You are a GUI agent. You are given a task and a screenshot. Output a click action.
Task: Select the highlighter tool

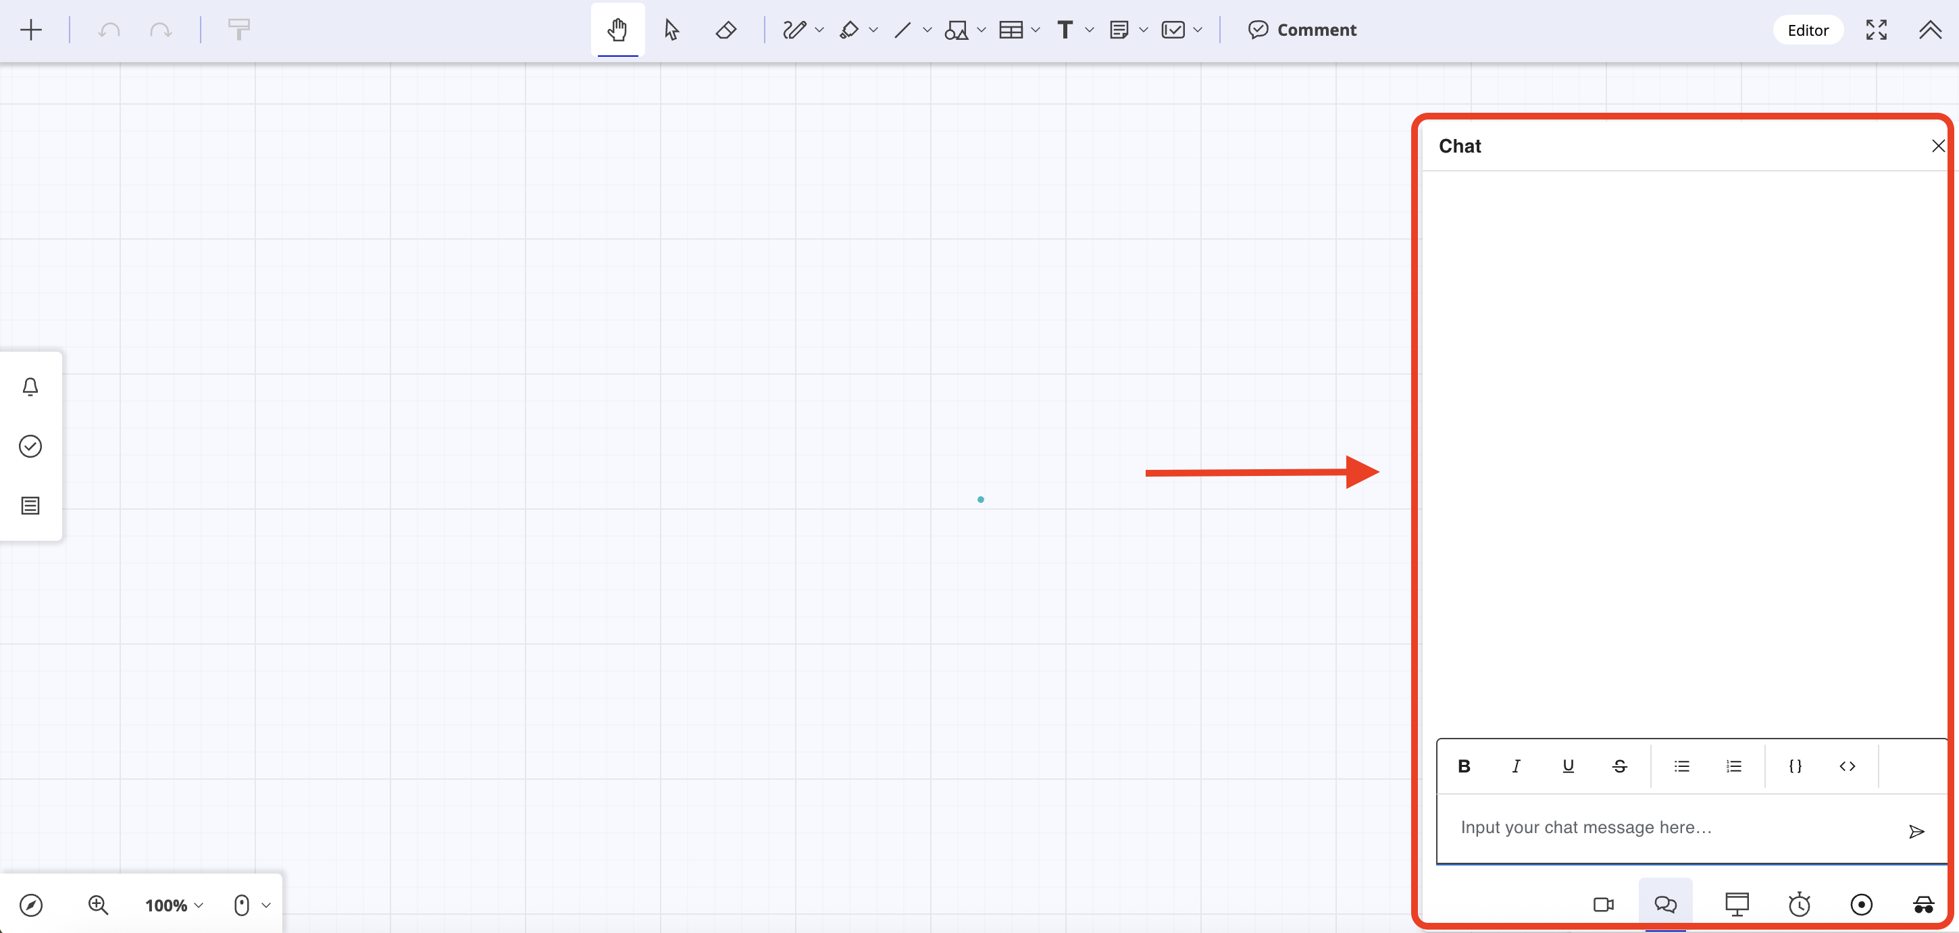click(848, 30)
